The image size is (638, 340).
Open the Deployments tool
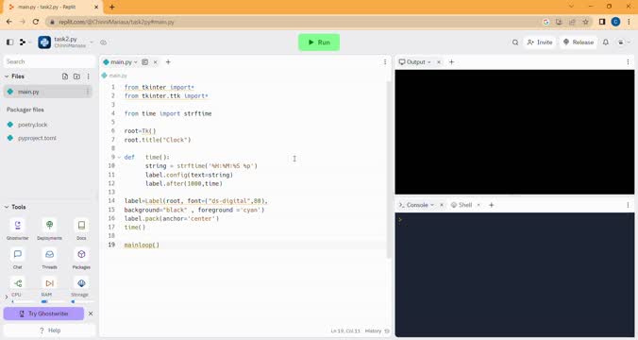[x=49, y=229]
